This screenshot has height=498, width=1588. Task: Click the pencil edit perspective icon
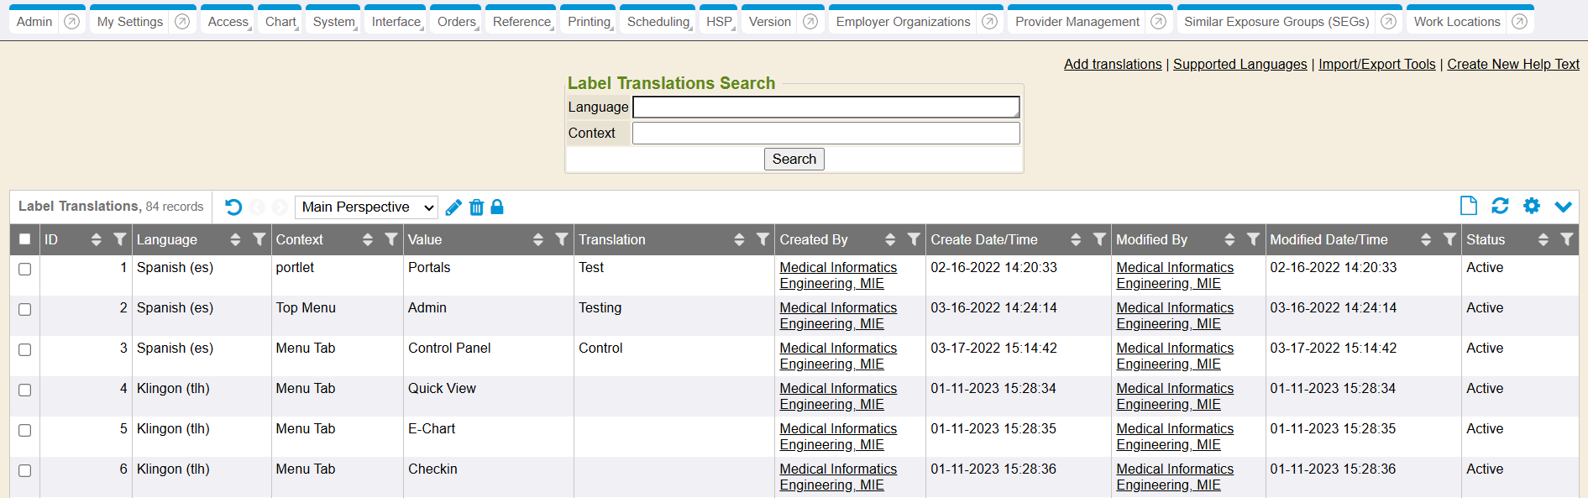tap(453, 207)
